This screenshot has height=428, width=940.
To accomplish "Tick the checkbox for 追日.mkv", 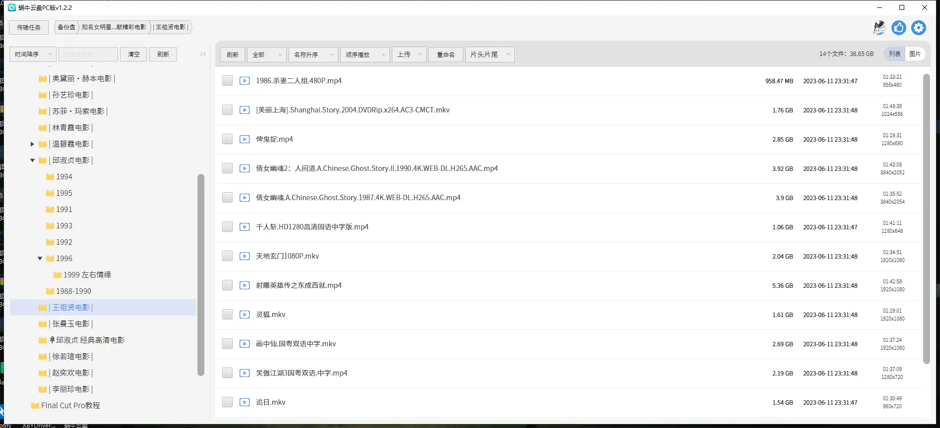I will tap(227, 402).
